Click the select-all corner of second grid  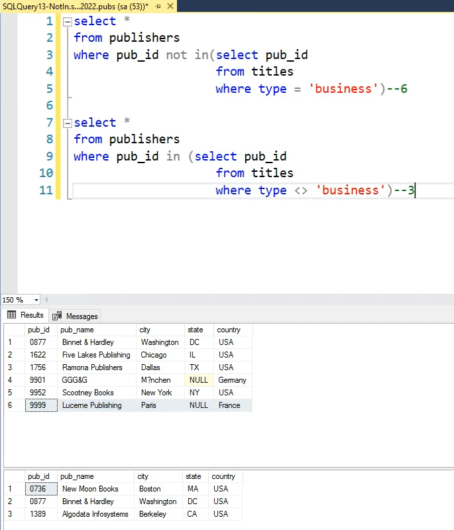coord(14,476)
